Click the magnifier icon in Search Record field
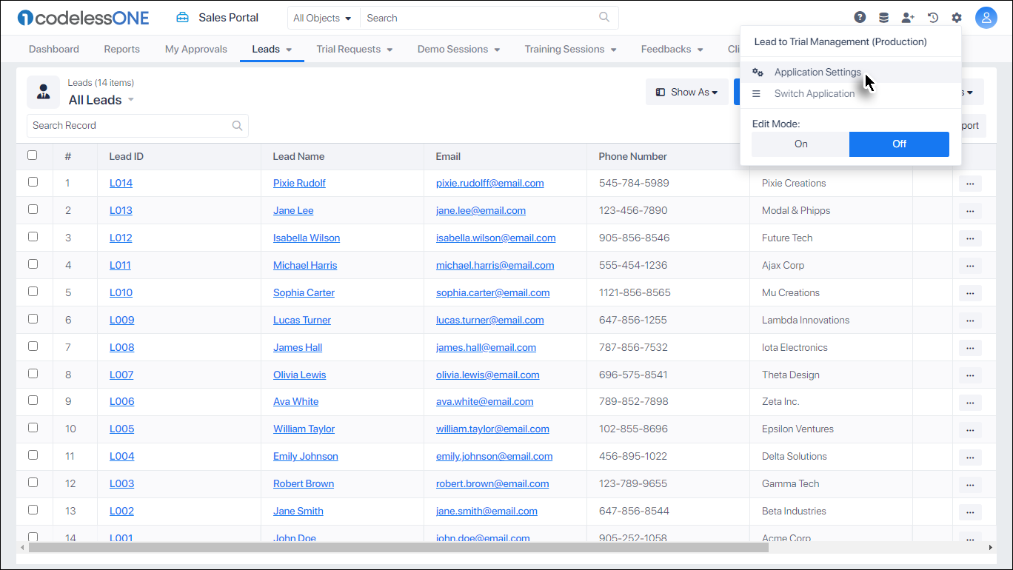 [237, 126]
